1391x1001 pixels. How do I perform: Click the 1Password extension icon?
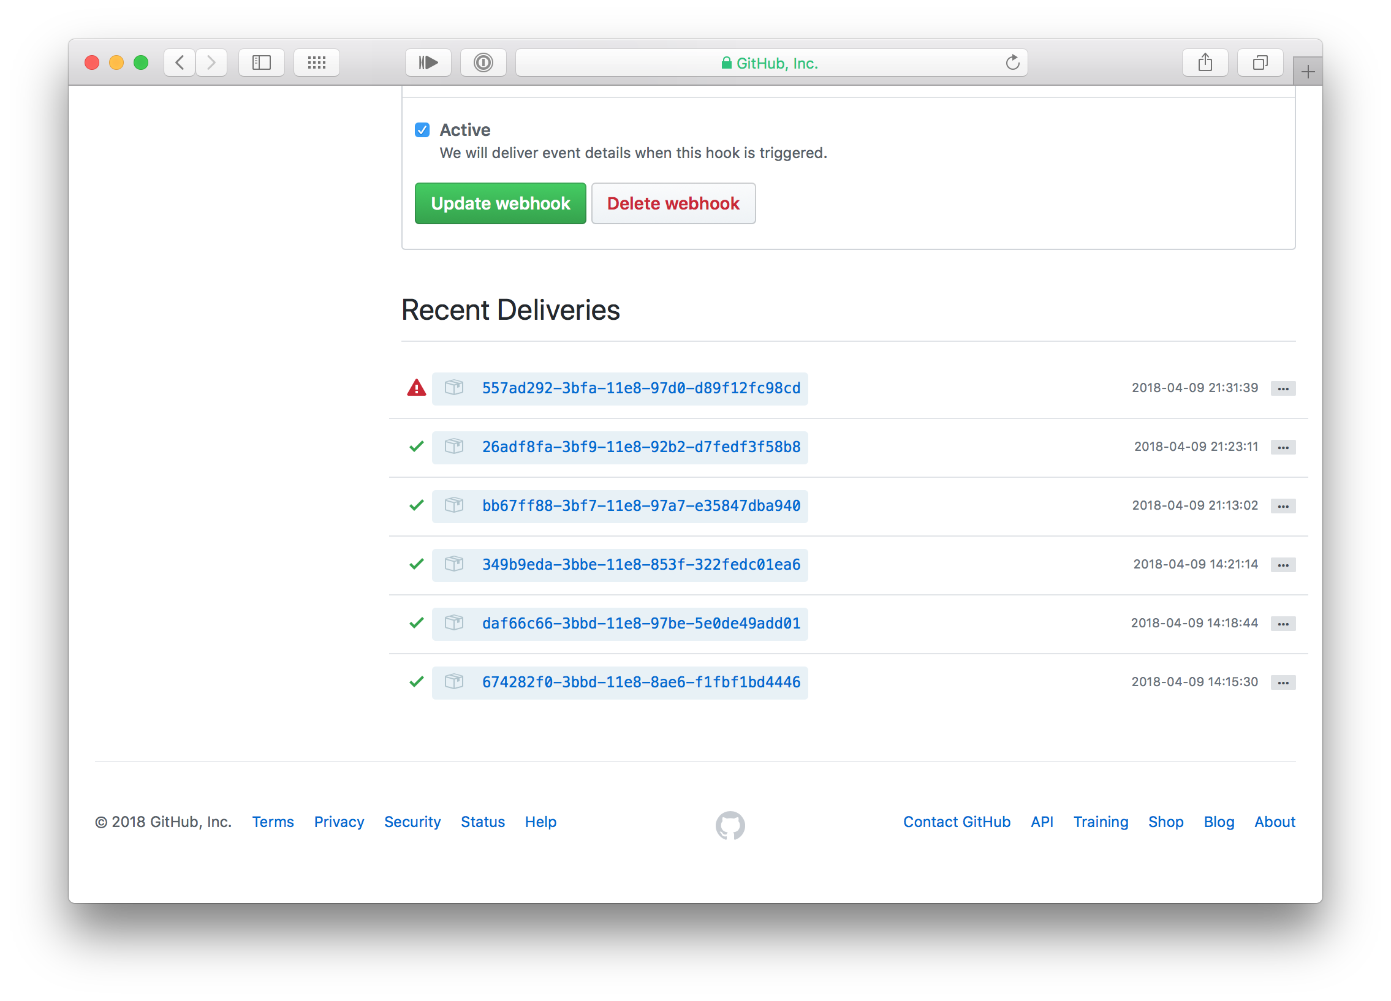coord(483,62)
